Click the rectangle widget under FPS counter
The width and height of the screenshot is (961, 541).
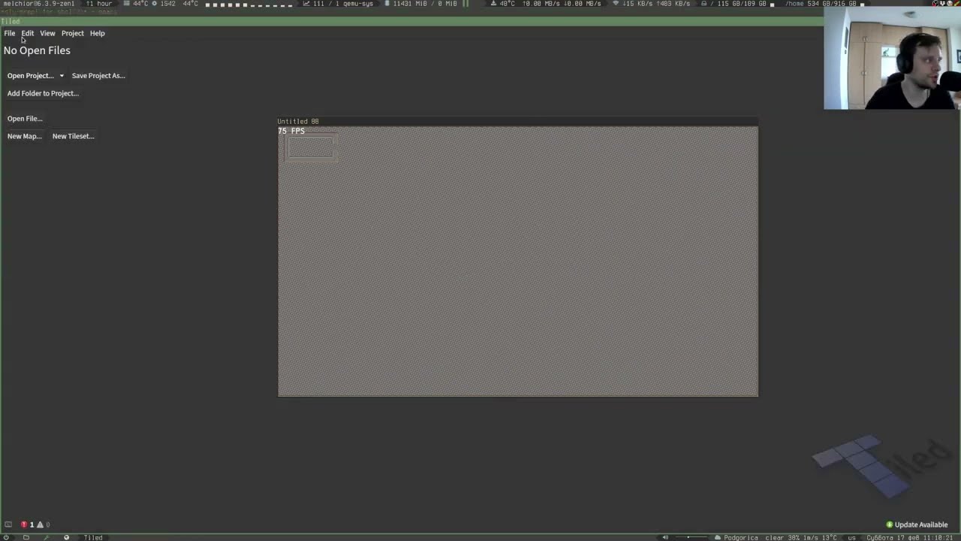[311, 148]
